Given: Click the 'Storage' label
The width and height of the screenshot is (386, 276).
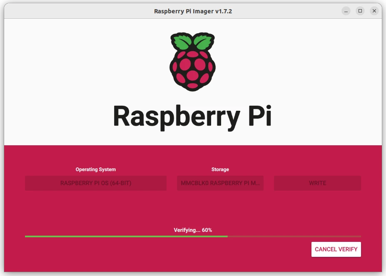Looking at the screenshot, I should click(220, 169).
